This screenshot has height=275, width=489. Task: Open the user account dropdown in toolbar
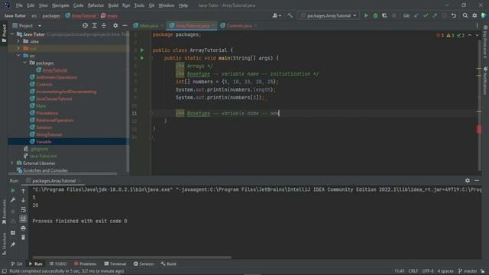[x=277, y=15]
